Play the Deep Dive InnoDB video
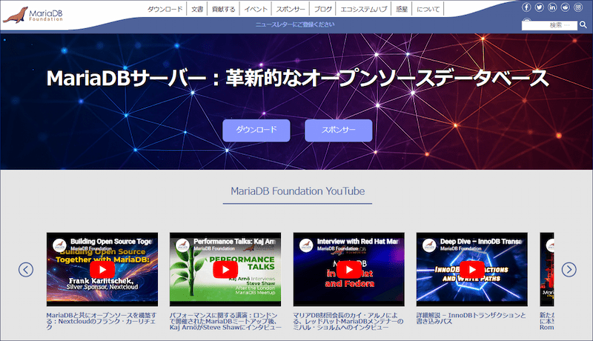Screen dimensions: 593x341 point(472,270)
